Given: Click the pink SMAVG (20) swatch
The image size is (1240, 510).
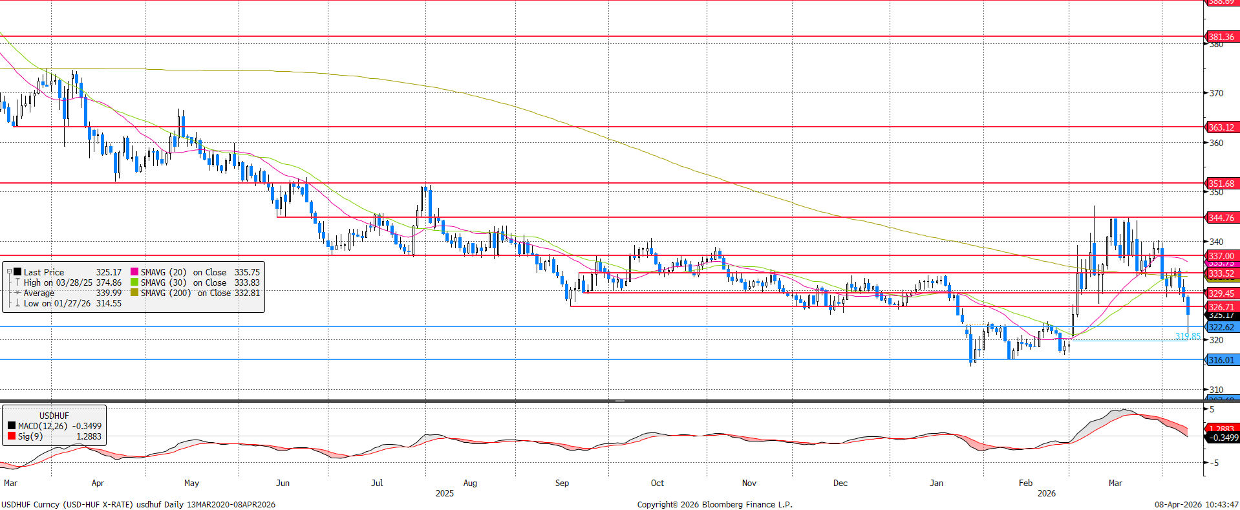Looking at the screenshot, I should 134,272.
